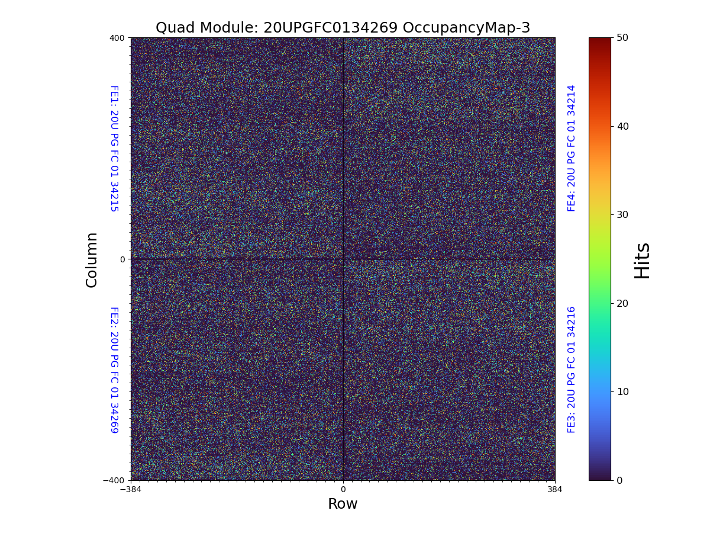
Task: Click the center intersection of the quadrant divider lines
Action: pos(343,259)
